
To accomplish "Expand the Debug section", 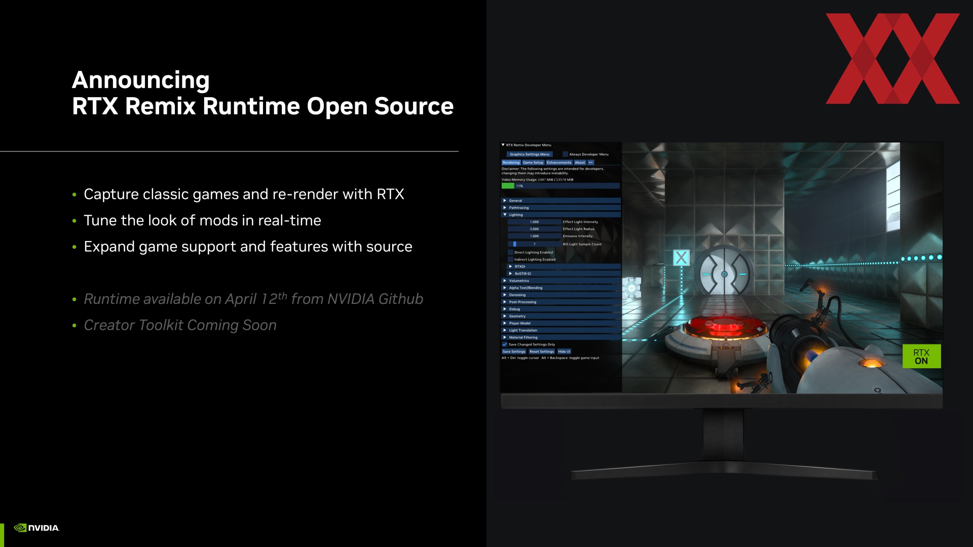I will pos(561,309).
